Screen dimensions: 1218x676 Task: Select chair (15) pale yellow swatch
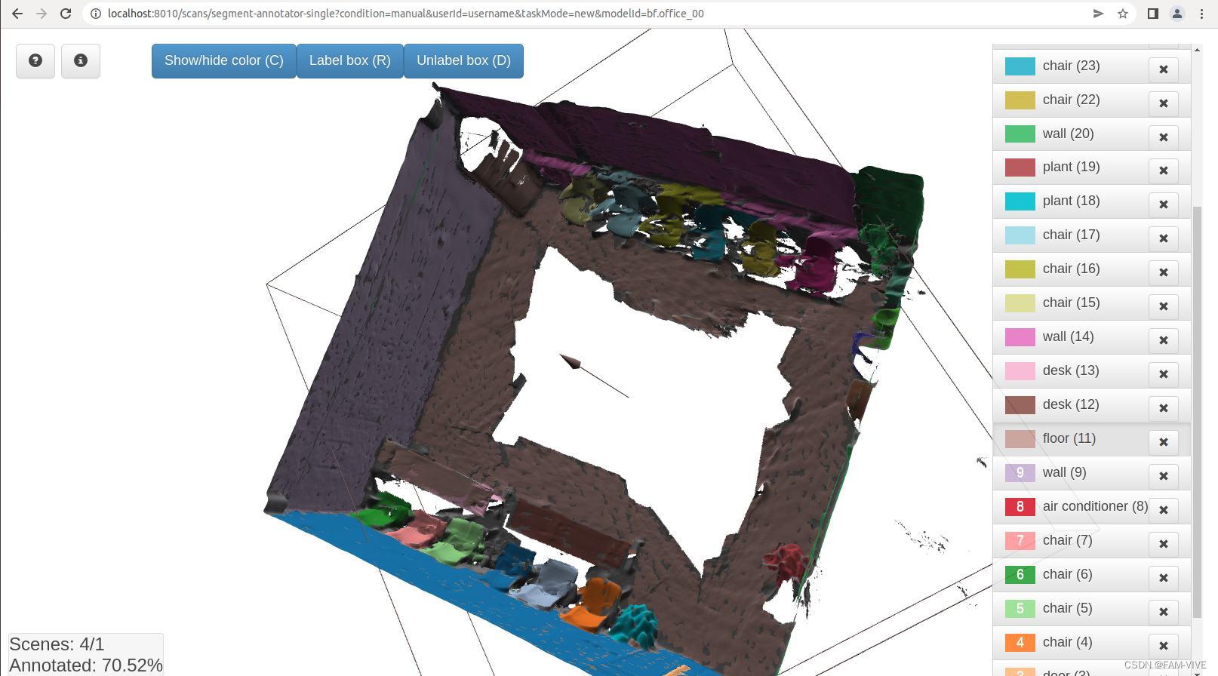(x=1020, y=303)
